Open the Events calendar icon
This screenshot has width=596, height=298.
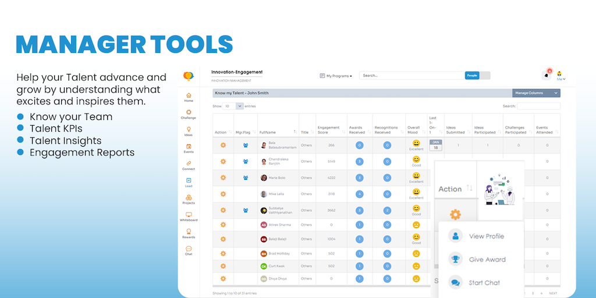pos(189,146)
